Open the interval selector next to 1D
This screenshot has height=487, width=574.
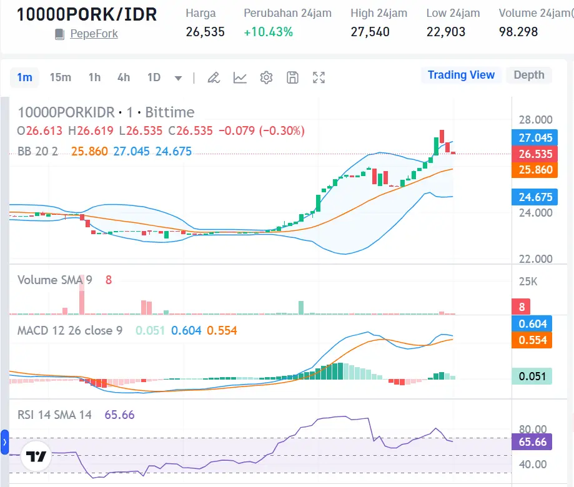pyautogui.click(x=153, y=77)
